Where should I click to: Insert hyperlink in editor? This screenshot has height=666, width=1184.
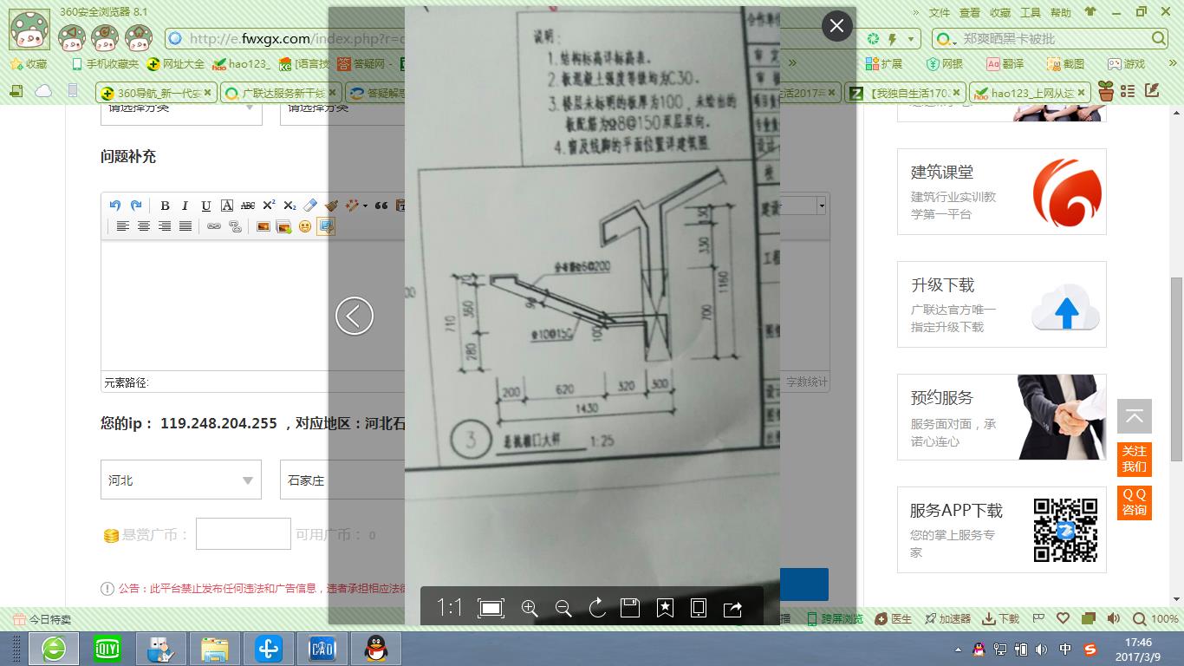tap(213, 226)
